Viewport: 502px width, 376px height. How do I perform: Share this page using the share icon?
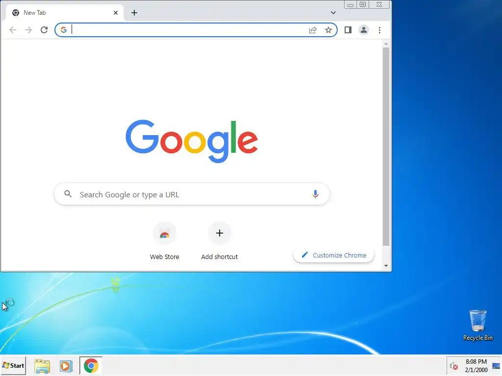coord(313,30)
